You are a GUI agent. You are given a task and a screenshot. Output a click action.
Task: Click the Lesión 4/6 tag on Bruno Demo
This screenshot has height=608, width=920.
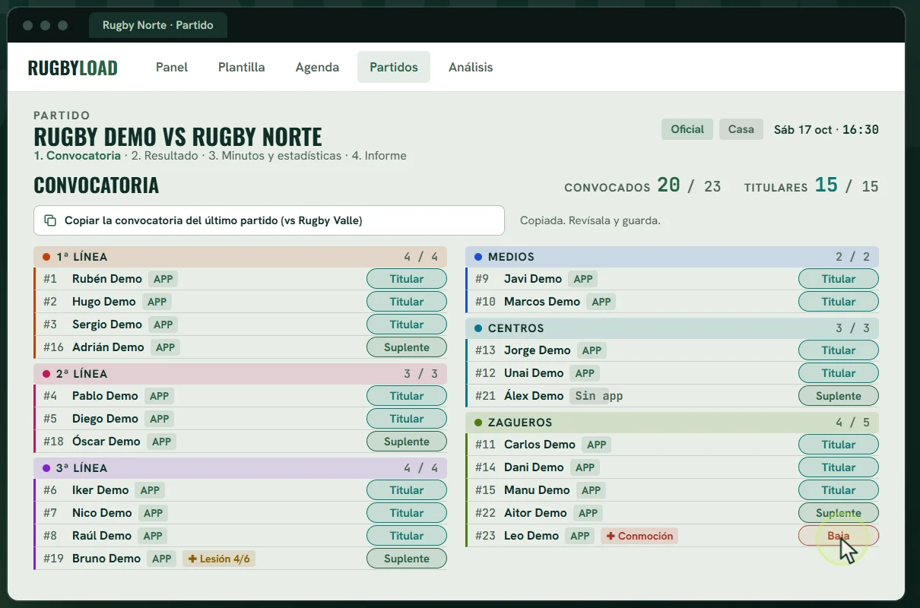tap(219, 559)
